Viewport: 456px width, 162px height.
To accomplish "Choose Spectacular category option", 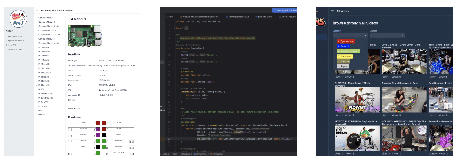I will [346, 41].
